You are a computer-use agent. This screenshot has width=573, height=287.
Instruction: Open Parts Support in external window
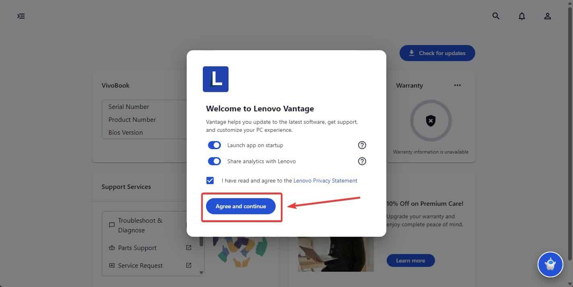[x=188, y=248]
